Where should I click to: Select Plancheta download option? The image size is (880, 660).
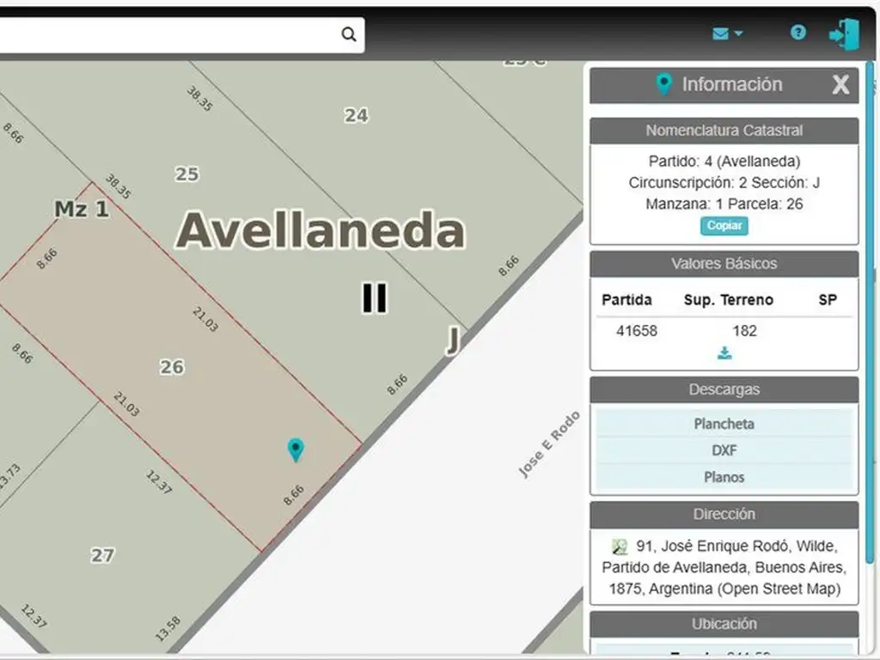(x=724, y=424)
